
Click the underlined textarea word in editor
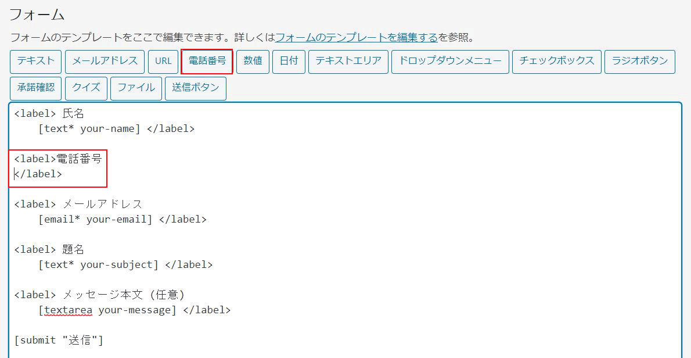pos(68,310)
